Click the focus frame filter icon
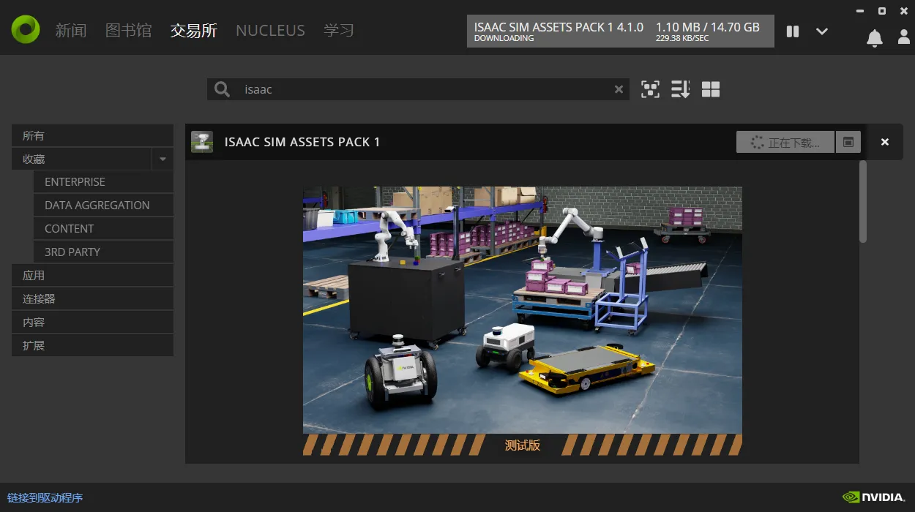915x512 pixels. [x=650, y=89]
